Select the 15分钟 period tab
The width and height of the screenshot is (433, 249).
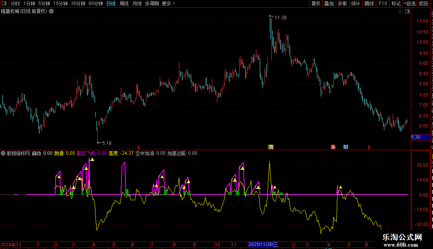click(61, 3)
